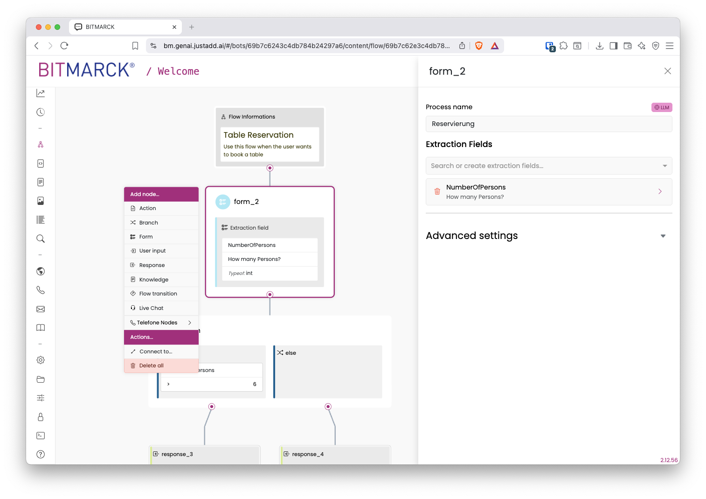Expand the NumberOfPersons field chevron
The height and width of the screenshot is (499, 706).
[x=660, y=191]
